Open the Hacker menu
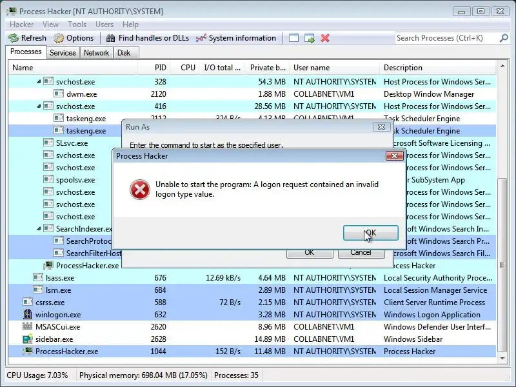 pos(21,25)
